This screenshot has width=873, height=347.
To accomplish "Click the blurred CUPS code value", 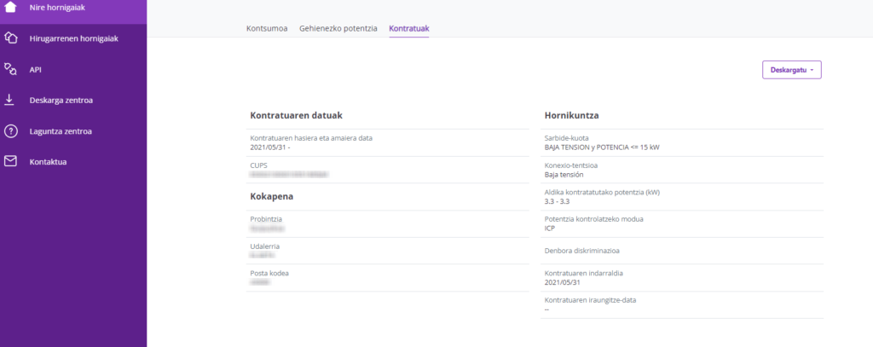I will (289, 174).
